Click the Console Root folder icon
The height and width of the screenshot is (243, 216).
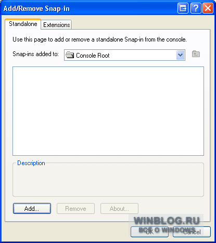(x=70, y=55)
